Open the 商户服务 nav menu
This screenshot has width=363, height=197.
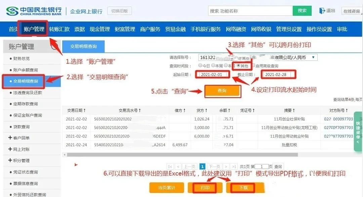click(x=150, y=29)
